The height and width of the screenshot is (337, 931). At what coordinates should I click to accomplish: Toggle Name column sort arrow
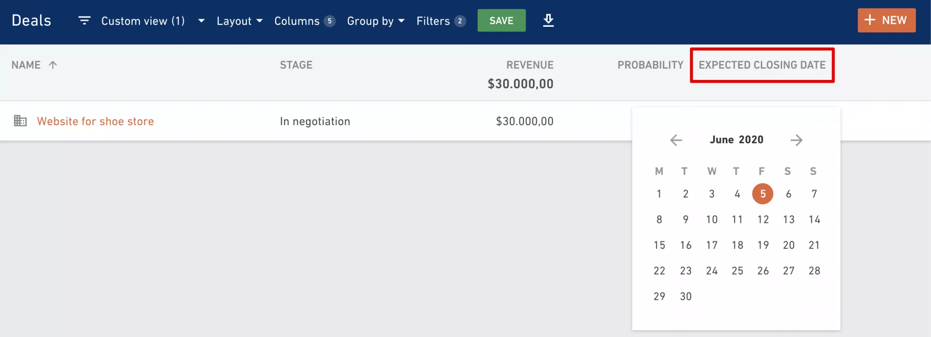[x=53, y=65]
